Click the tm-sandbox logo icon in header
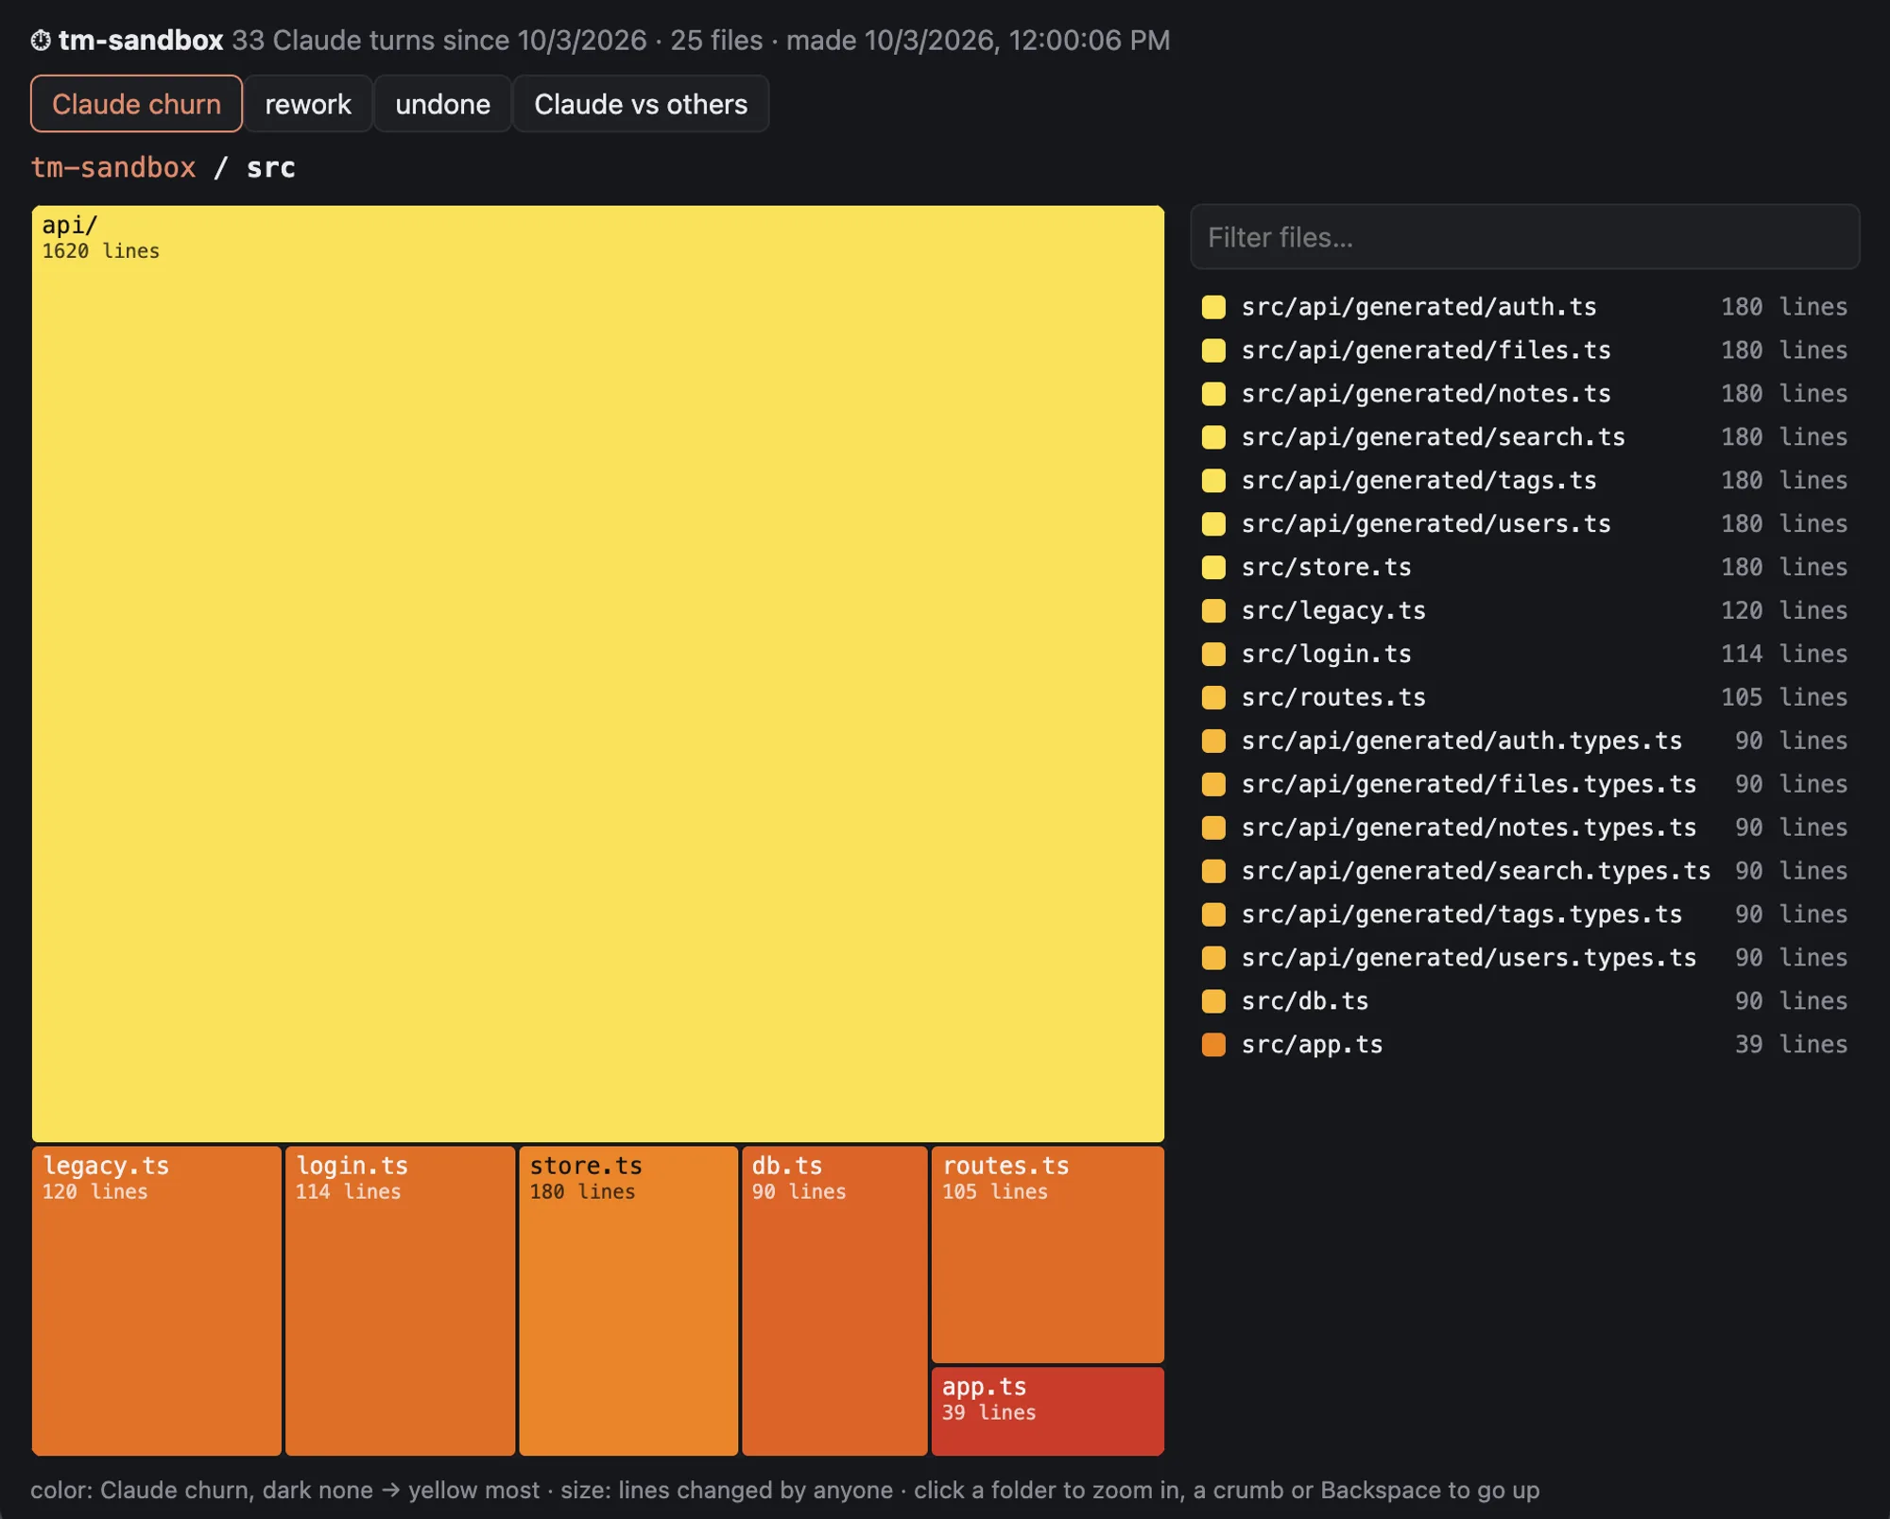Image resolution: width=1890 pixels, height=1519 pixels. click(x=41, y=41)
